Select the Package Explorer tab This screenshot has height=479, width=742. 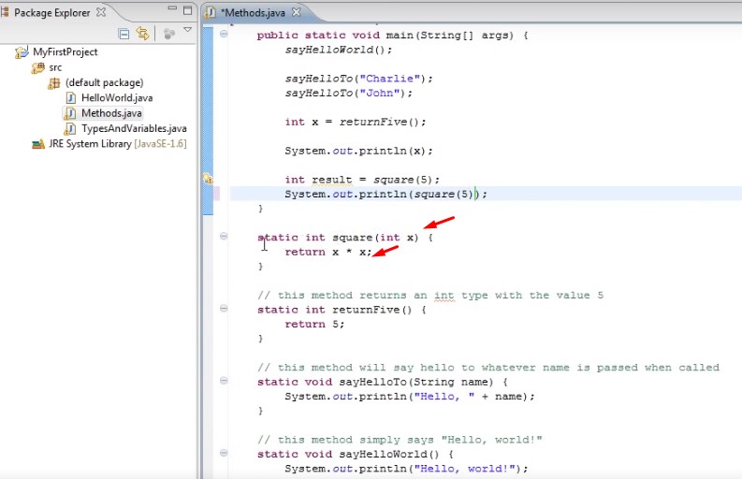click(x=52, y=12)
